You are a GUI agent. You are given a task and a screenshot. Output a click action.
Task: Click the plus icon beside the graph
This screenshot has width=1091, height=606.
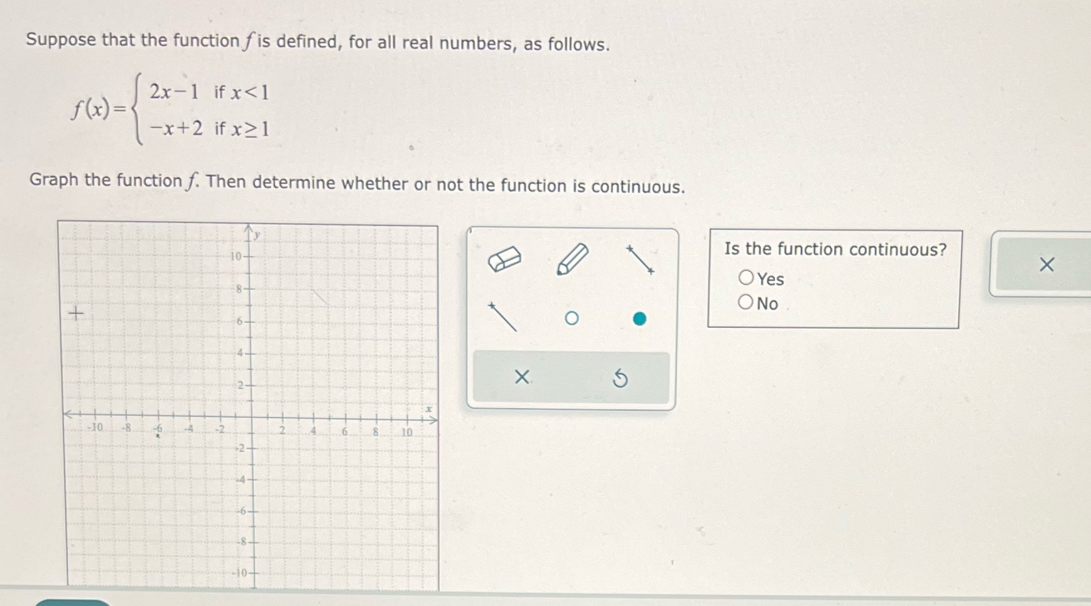[75, 314]
